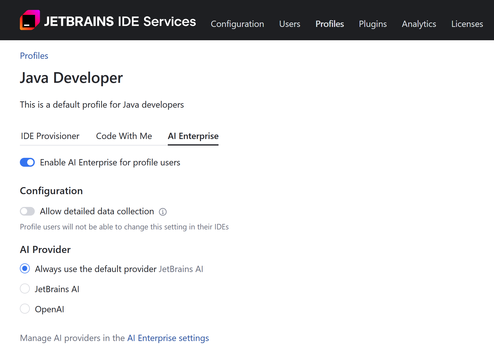Select Always use the default provider radio
The image size is (494, 358).
pos(25,269)
